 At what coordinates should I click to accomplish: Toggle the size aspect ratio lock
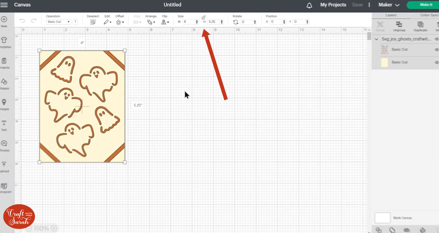tap(203, 17)
